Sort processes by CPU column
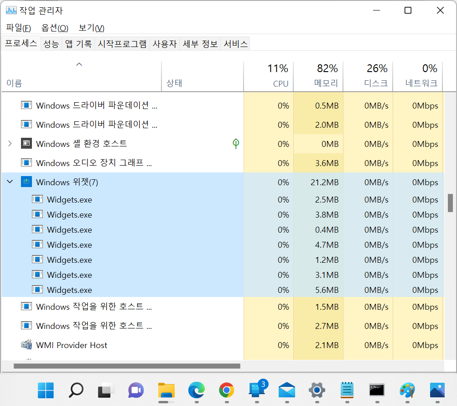Image resolution: width=457 pixels, height=406 pixels. 269,76
